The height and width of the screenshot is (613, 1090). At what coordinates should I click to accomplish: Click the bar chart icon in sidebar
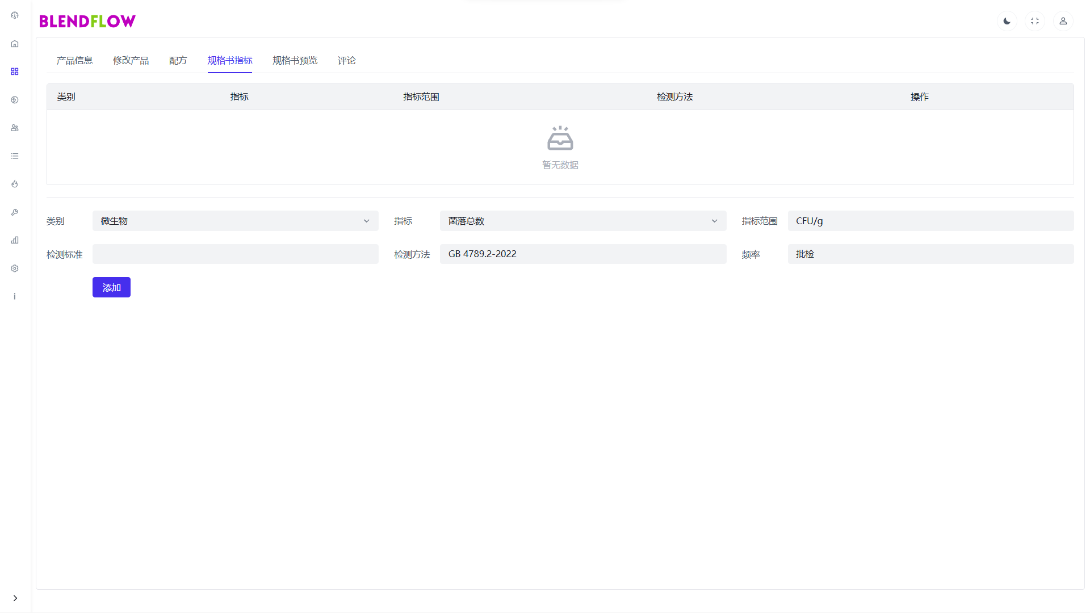pos(15,240)
